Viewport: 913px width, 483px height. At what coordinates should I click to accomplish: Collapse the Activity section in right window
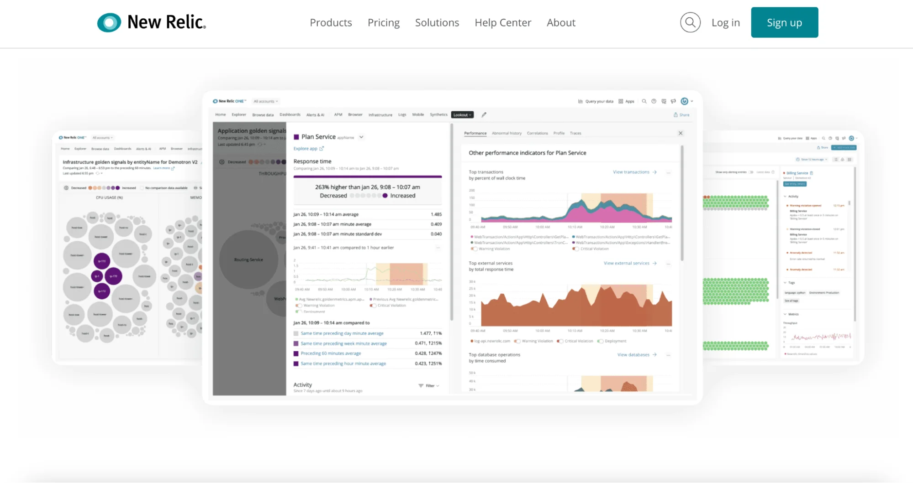[x=785, y=197]
